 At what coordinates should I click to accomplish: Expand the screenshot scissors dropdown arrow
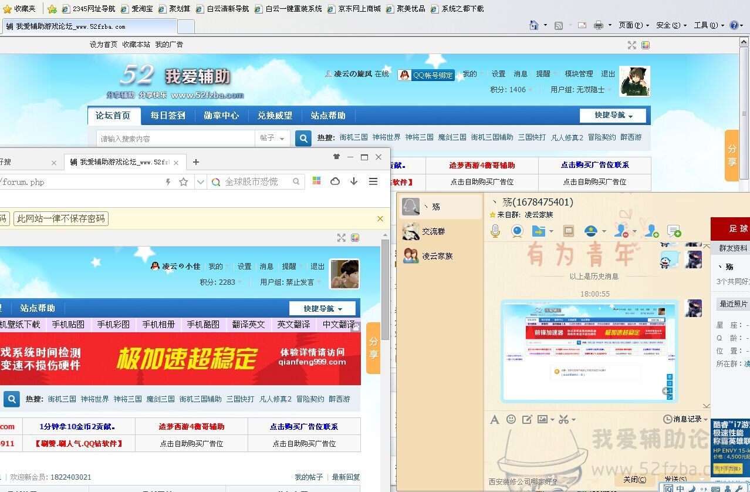point(573,420)
